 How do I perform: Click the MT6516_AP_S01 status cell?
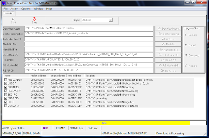coord(12,133)
